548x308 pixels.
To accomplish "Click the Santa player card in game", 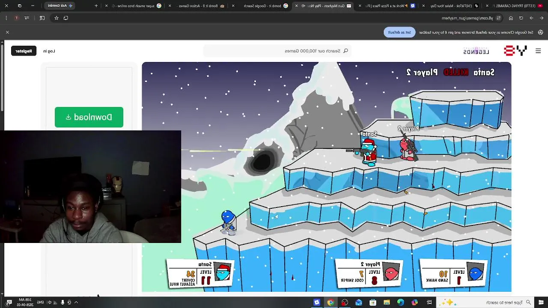I will pyautogui.click(x=200, y=274).
